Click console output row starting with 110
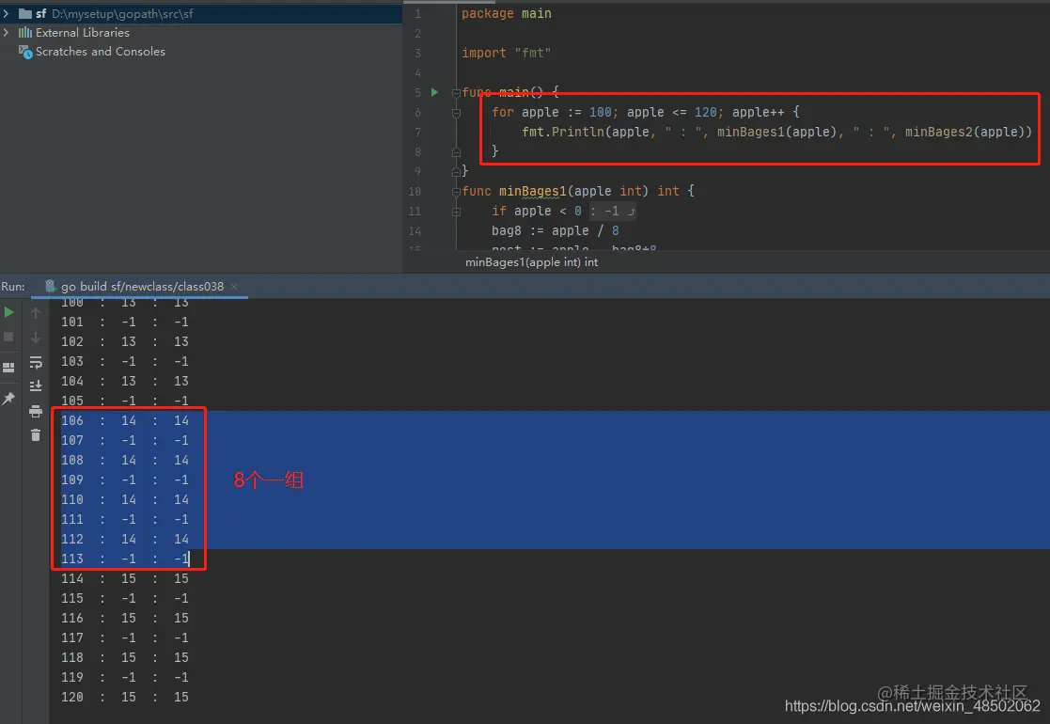The height and width of the screenshot is (724, 1050). click(125, 499)
